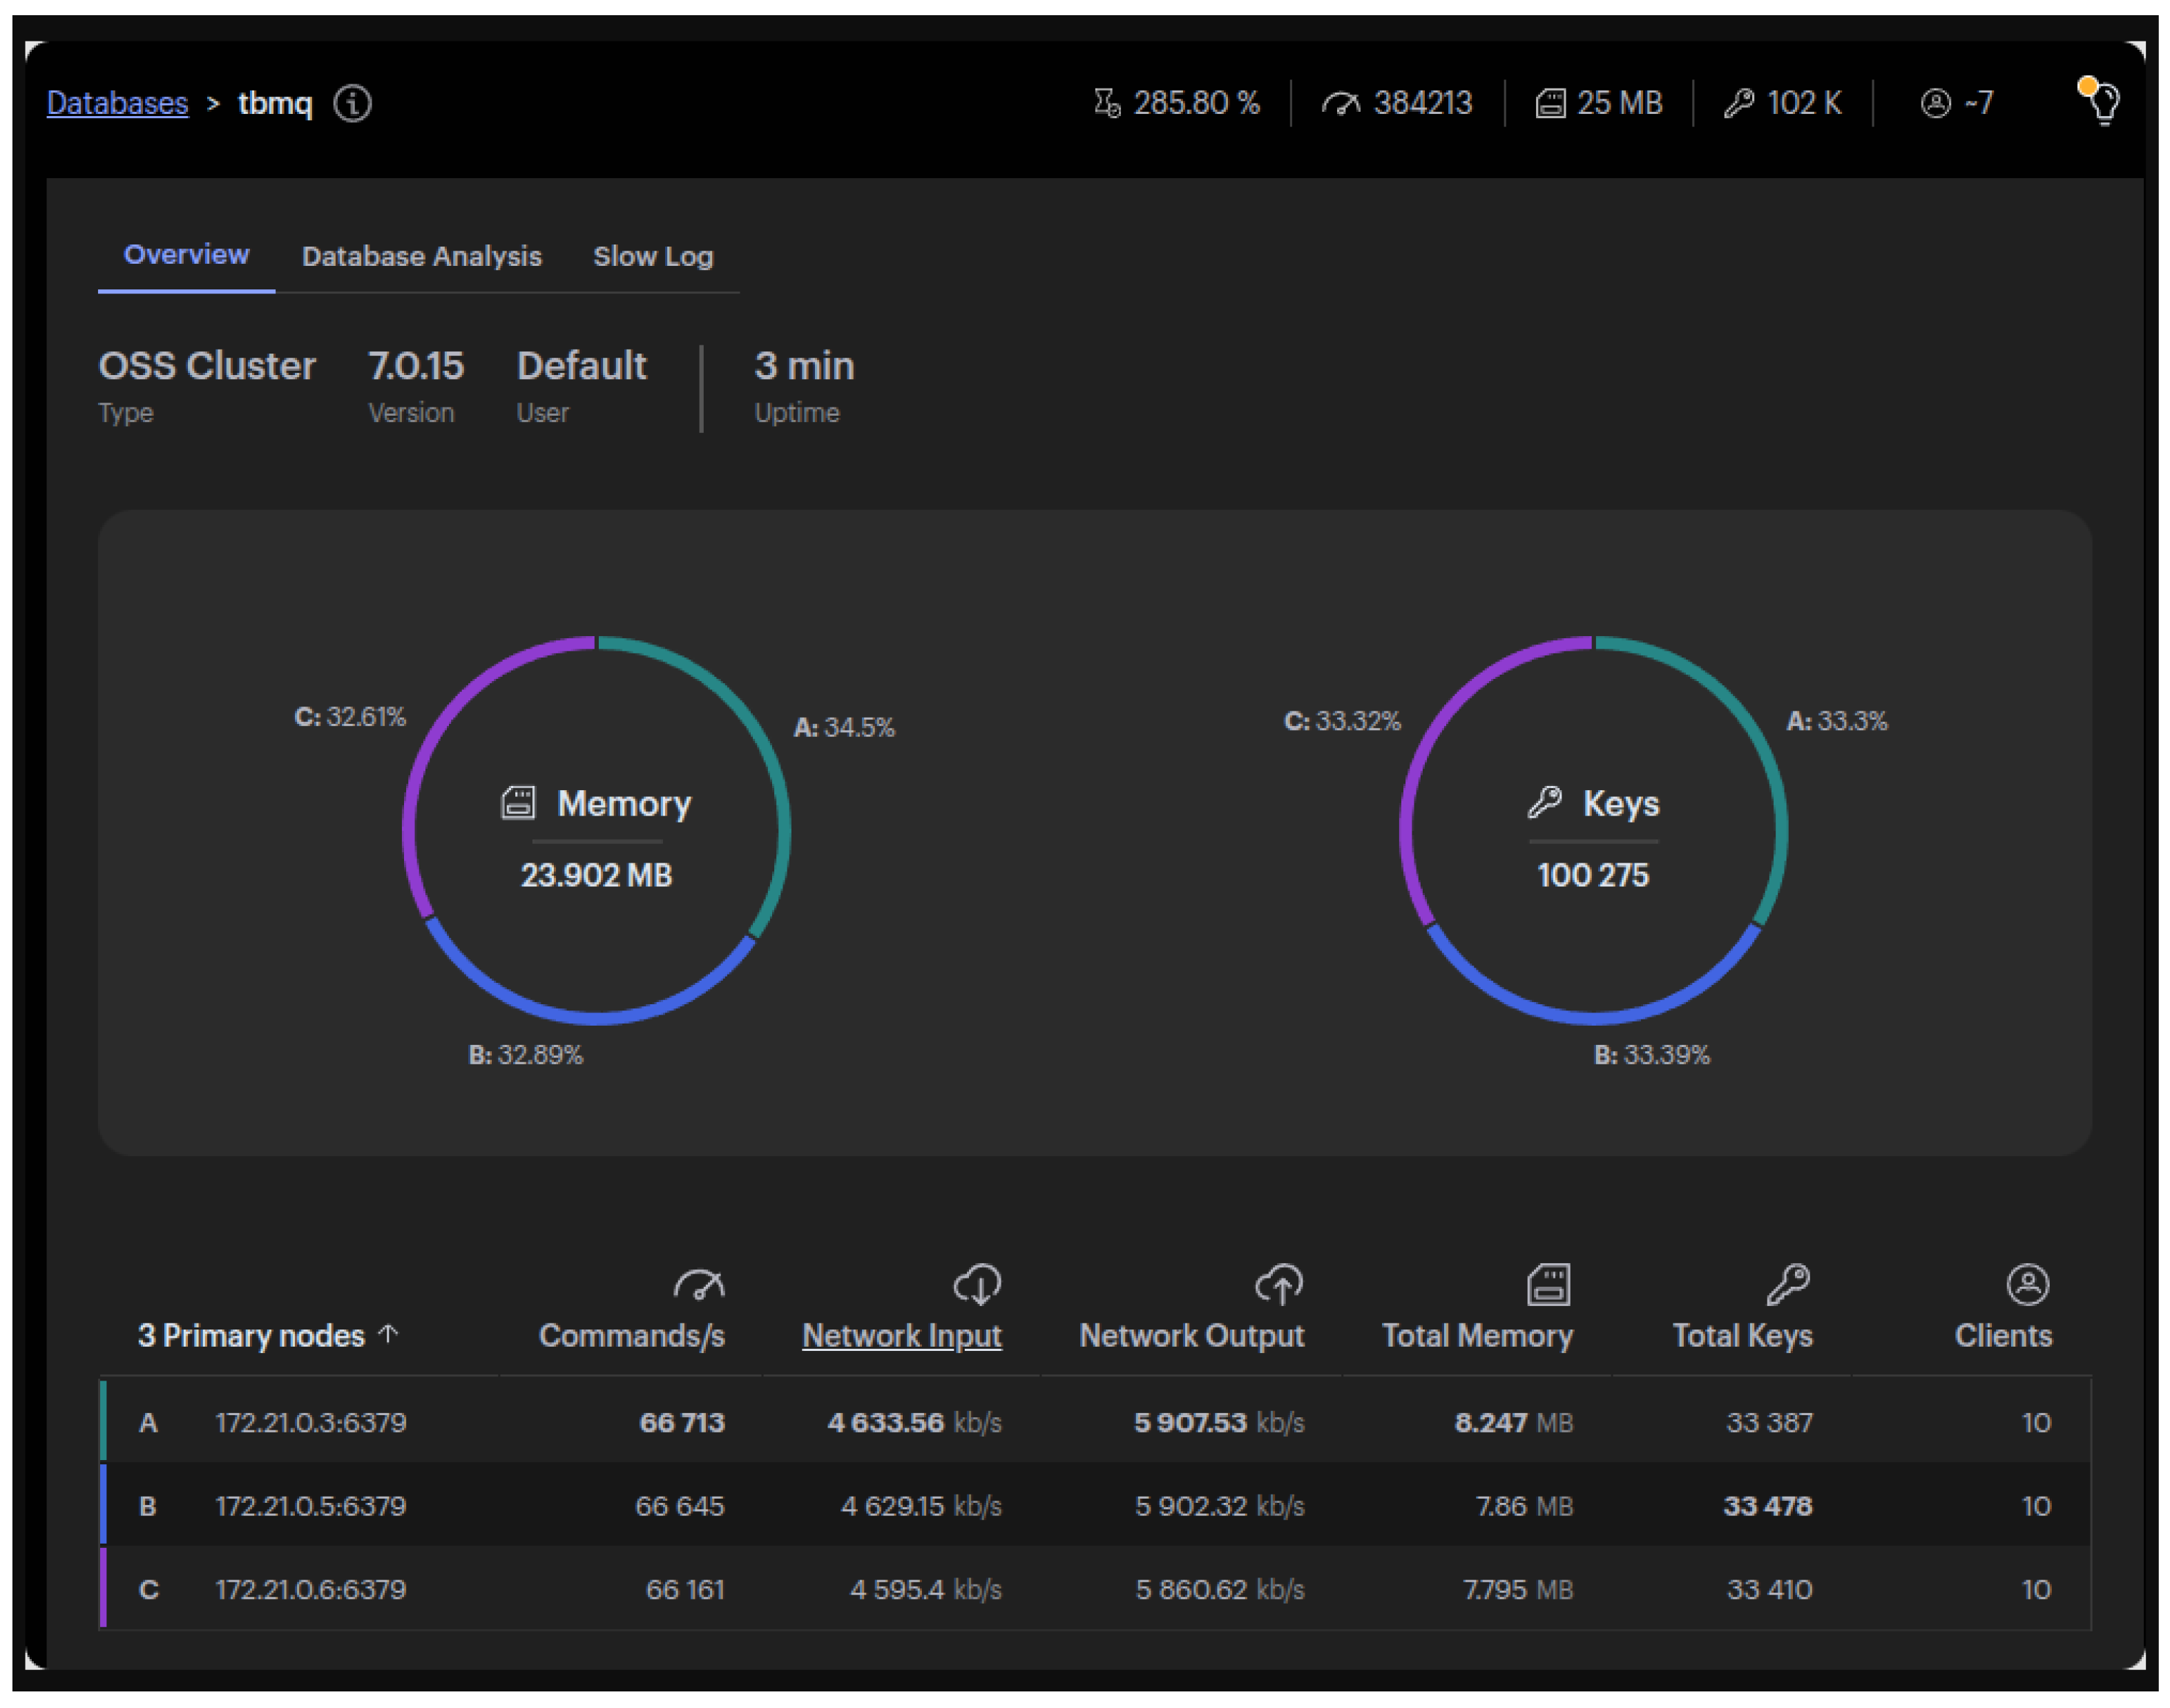
Task: Select node A row 172.21.0.3:6379
Action: click(310, 1423)
